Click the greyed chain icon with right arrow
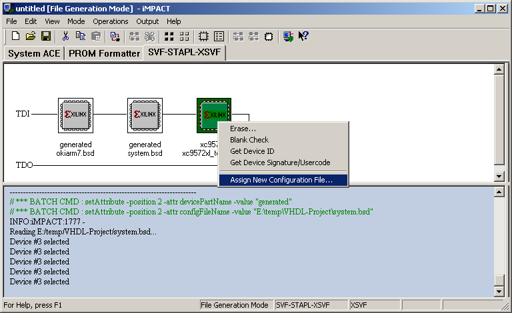The width and height of the screenshot is (512, 313). click(x=253, y=36)
